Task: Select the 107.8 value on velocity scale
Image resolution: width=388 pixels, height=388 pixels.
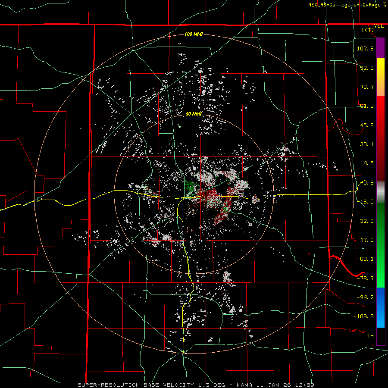Action: (365, 48)
